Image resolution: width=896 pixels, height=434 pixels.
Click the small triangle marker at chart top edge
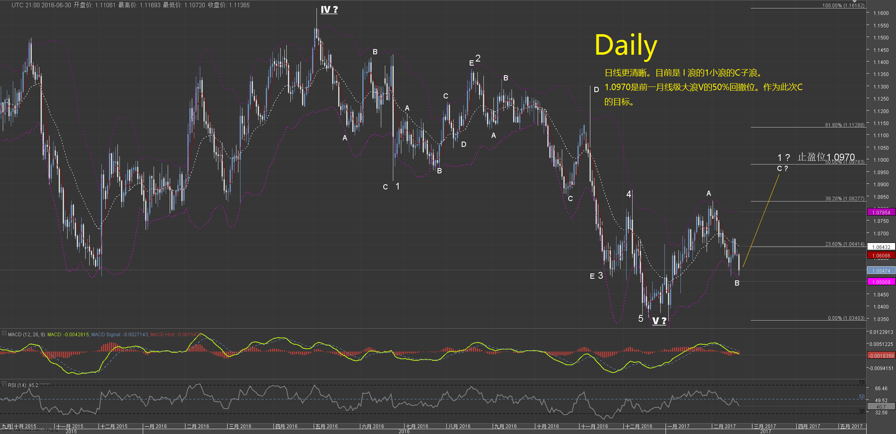click(855, 2)
